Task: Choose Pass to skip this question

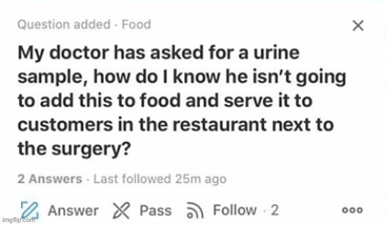Action: tap(156, 210)
